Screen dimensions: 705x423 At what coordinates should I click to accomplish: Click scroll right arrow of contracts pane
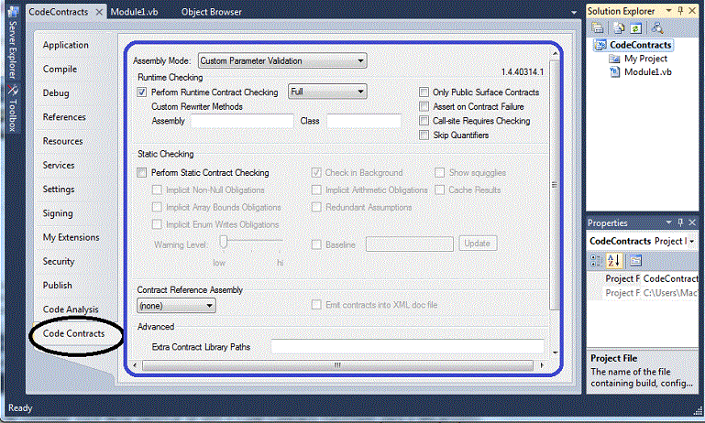(x=542, y=365)
